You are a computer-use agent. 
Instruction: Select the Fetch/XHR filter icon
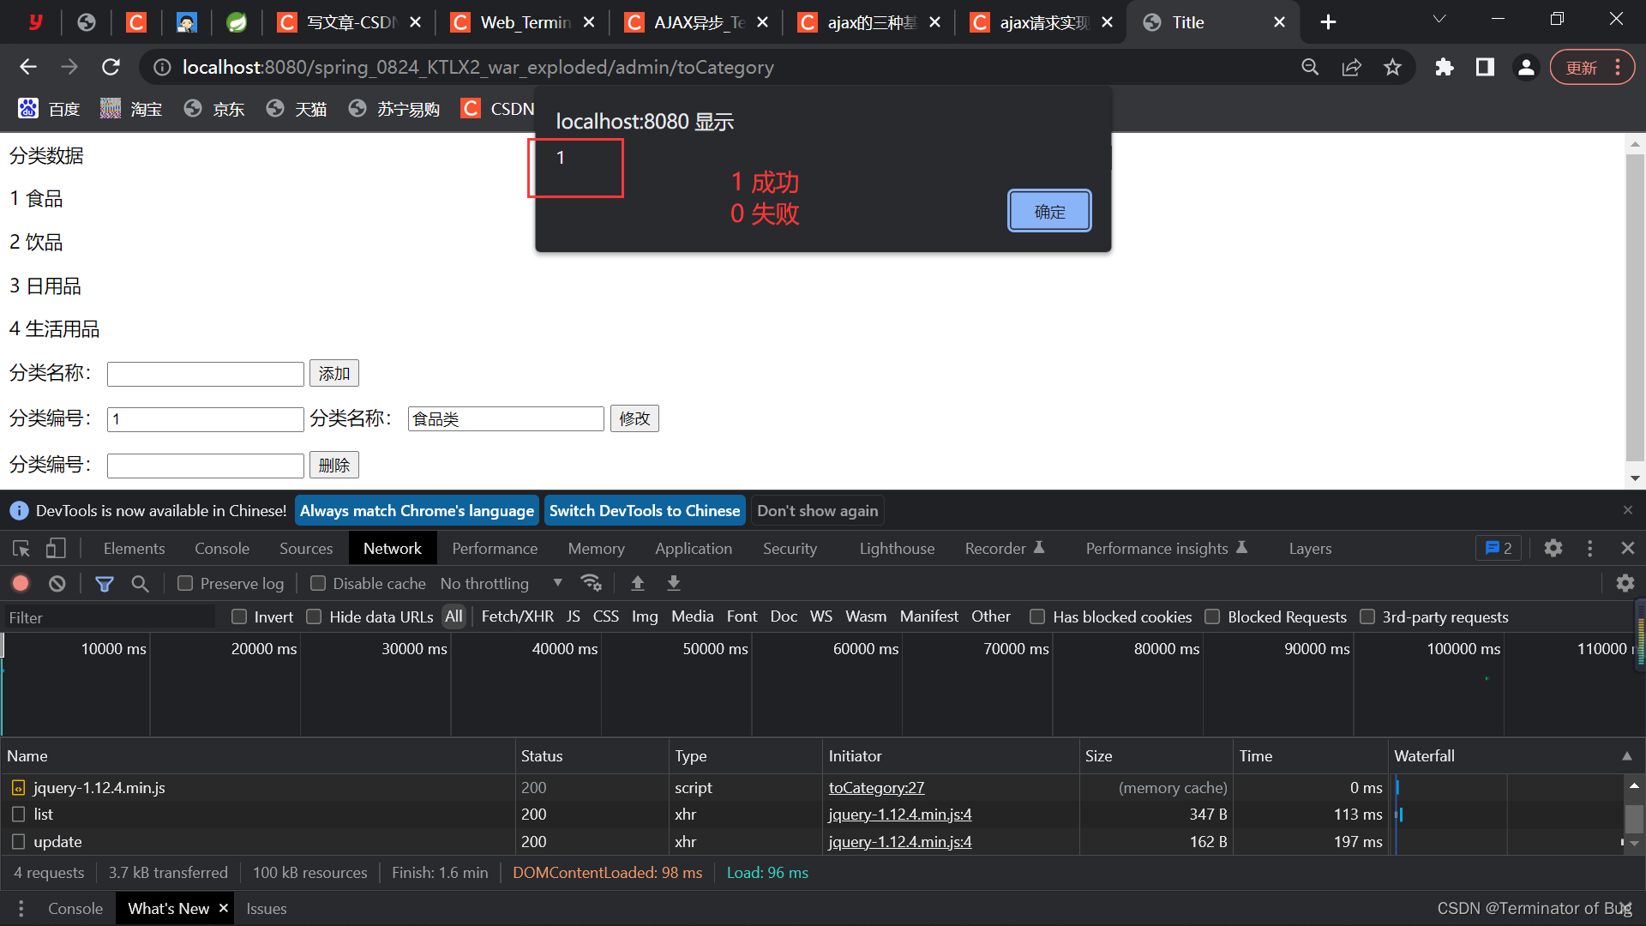[515, 616]
